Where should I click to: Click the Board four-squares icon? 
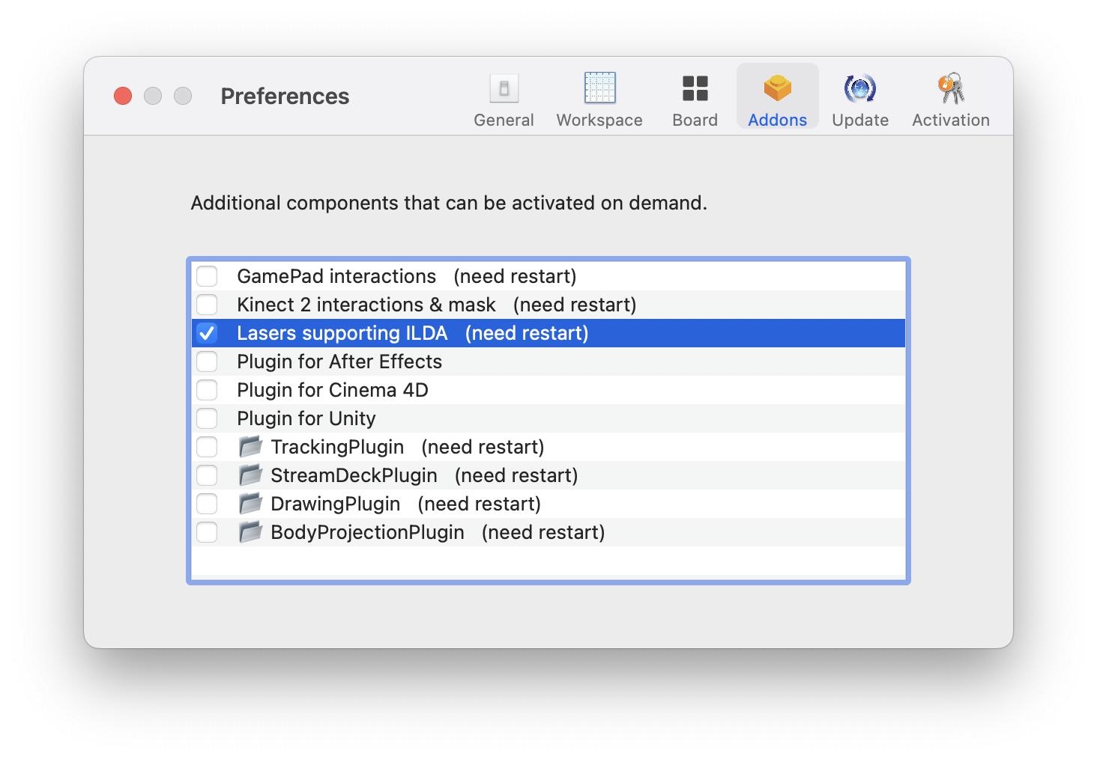[x=695, y=88]
